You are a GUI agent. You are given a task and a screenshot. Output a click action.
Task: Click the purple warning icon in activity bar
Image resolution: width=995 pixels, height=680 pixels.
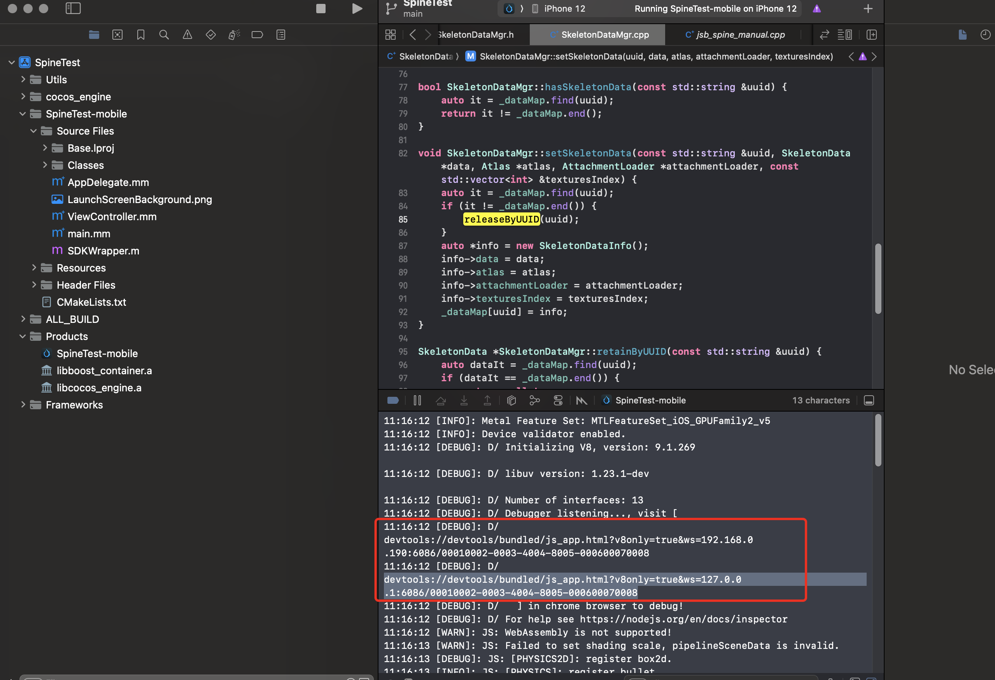pyautogui.click(x=816, y=9)
